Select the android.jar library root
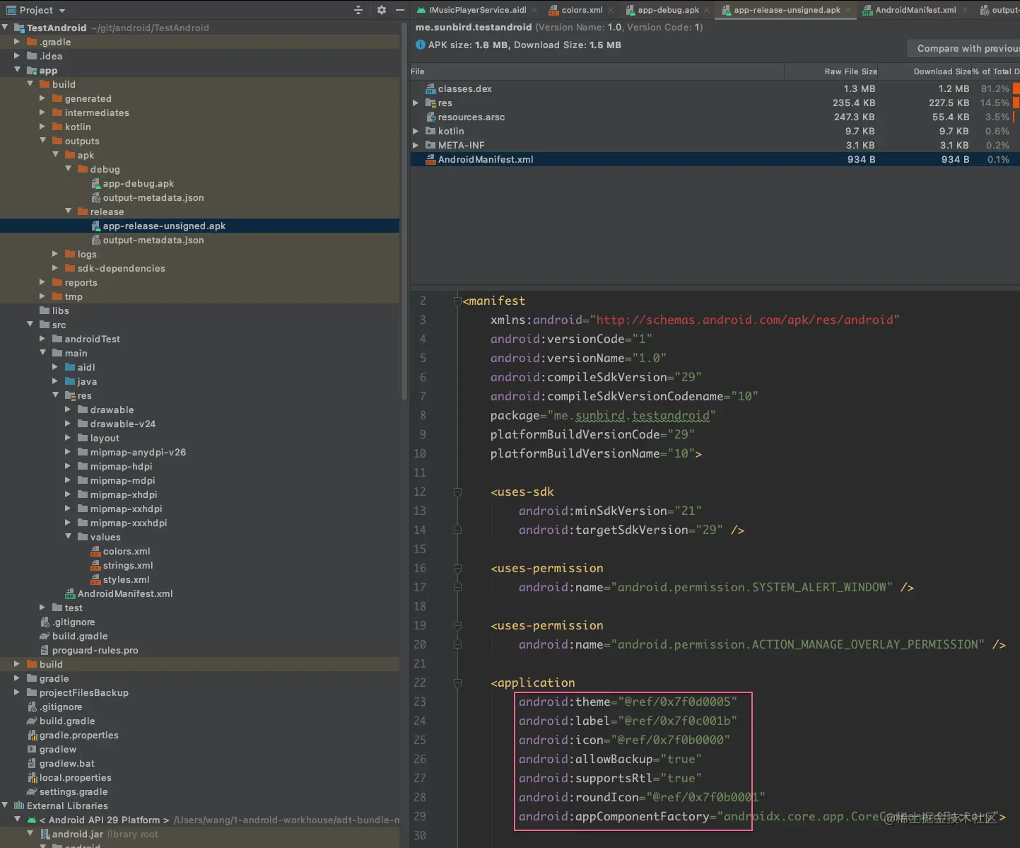This screenshot has height=848, width=1020. (200, 834)
